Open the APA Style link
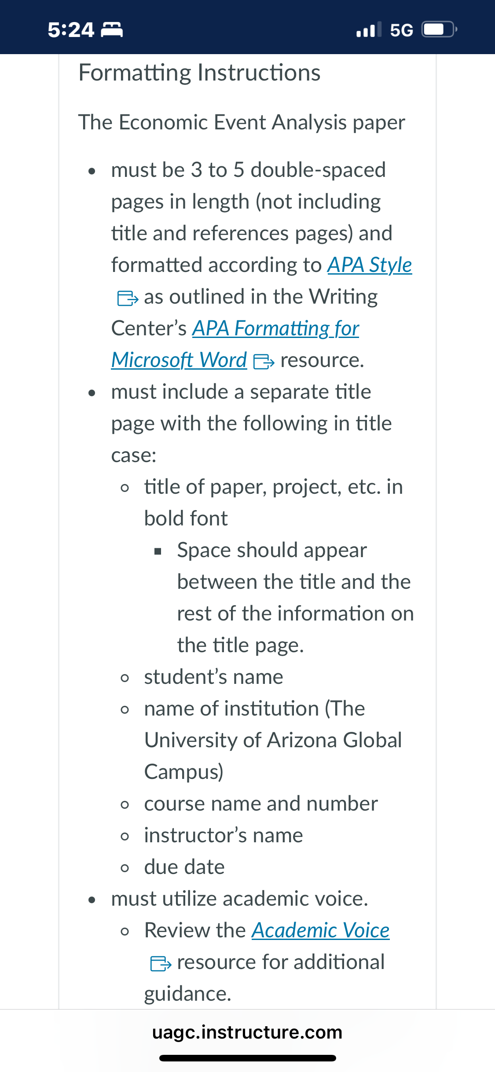The height and width of the screenshot is (1072, 495). tap(370, 265)
